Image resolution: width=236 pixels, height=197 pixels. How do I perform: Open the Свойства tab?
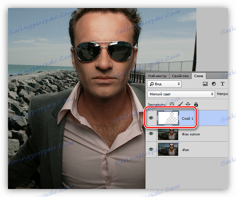tap(180, 76)
